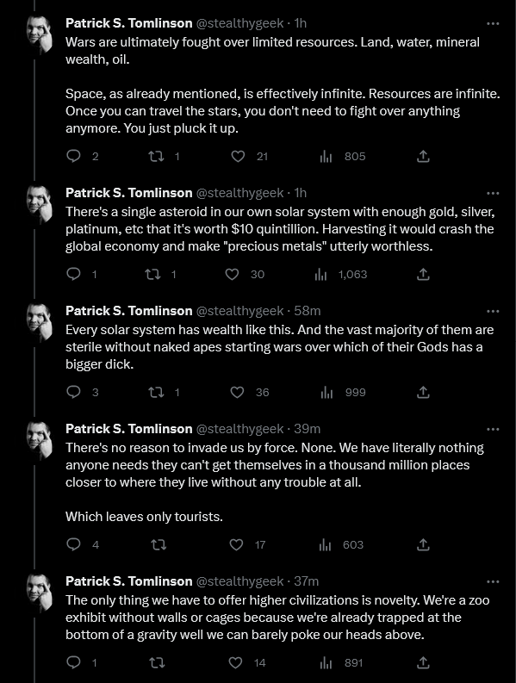Viewport: 516px width, 683px height.
Task: View analytics showing 999 views
Action: click(343, 392)
